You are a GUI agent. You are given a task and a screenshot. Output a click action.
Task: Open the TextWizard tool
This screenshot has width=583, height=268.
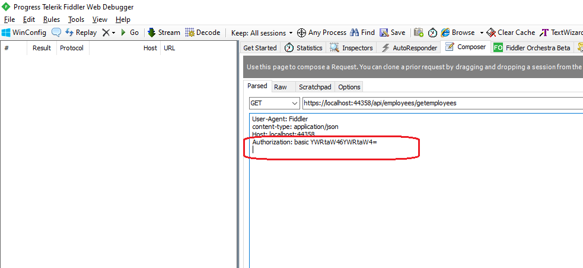pos(561,33)
